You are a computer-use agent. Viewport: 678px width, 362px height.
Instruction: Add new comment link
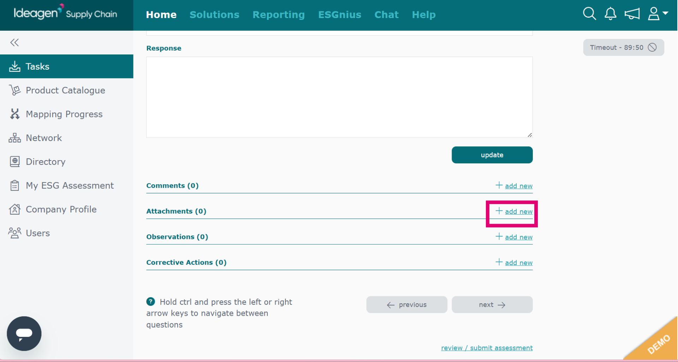pyautogui.click(x=518, y=186)
